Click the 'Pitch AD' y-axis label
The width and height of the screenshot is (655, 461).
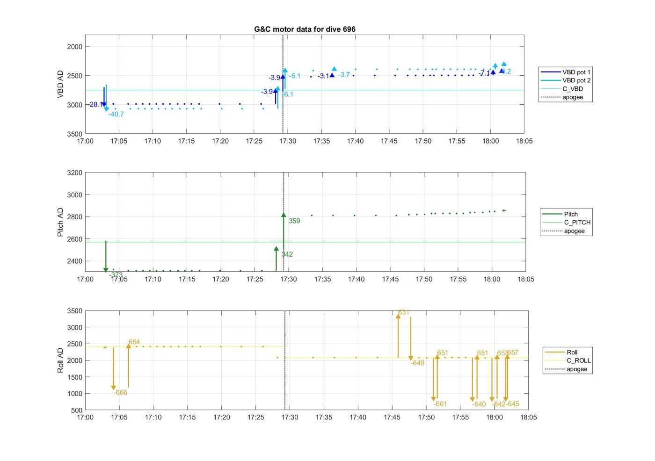coord(60,222)
